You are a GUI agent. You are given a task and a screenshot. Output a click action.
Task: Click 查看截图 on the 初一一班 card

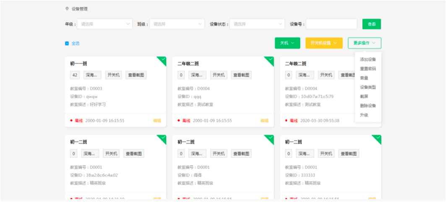136,75
